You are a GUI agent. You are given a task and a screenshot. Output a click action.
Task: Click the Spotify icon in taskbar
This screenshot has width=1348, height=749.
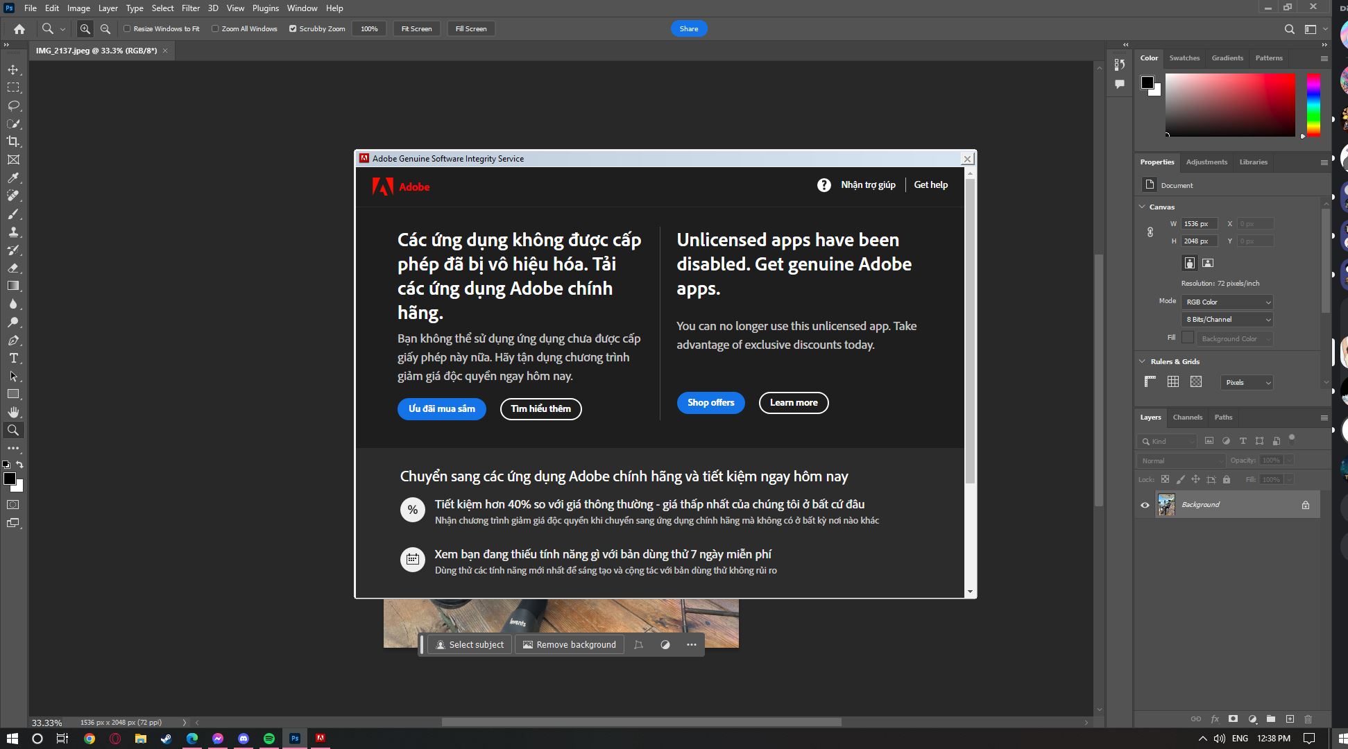[x=268, y=739]
